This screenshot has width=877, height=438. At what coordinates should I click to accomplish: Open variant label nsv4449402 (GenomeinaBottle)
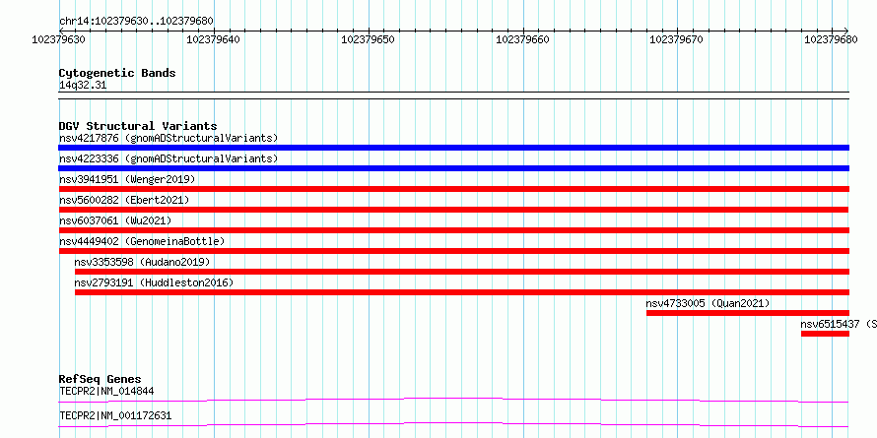coord(142,241)
